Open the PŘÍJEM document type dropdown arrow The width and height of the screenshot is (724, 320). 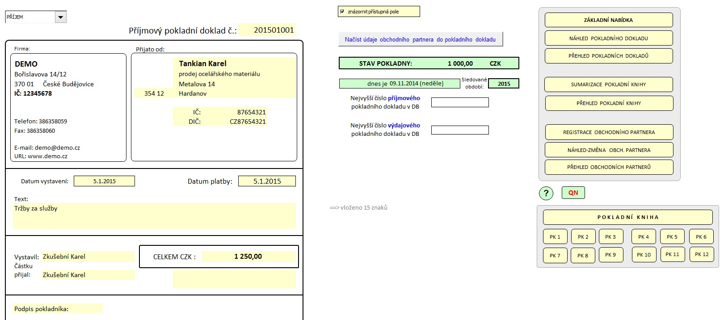[61, 17]
